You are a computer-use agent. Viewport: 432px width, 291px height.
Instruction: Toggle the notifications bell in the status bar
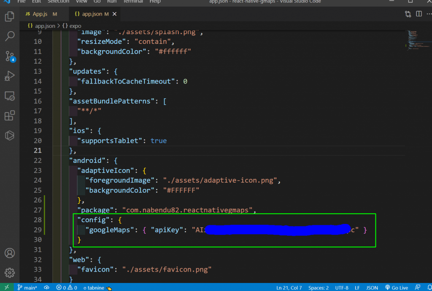(429, 287)
